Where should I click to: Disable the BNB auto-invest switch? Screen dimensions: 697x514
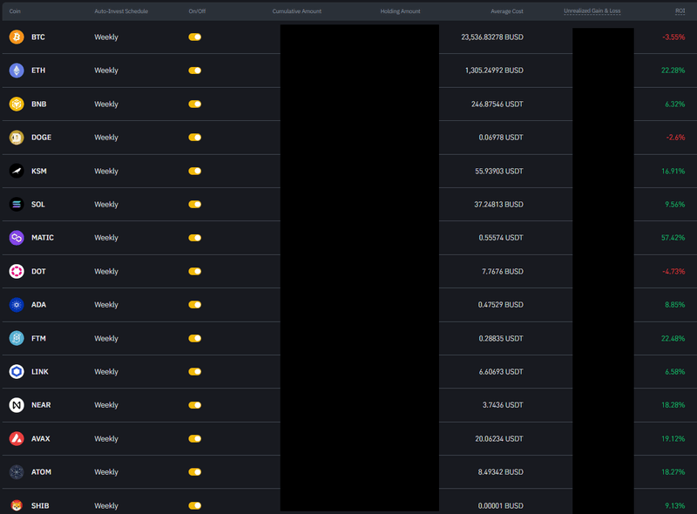click(x=194, y=104)
